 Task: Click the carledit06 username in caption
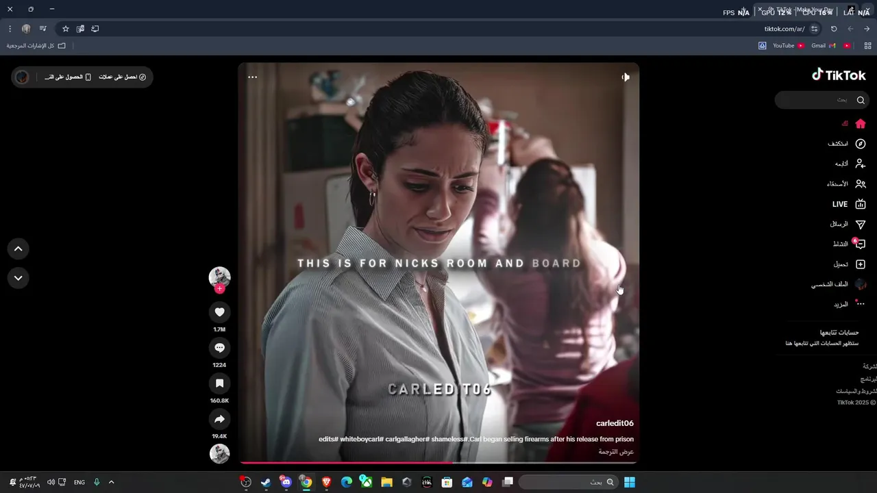pos(615,424)
